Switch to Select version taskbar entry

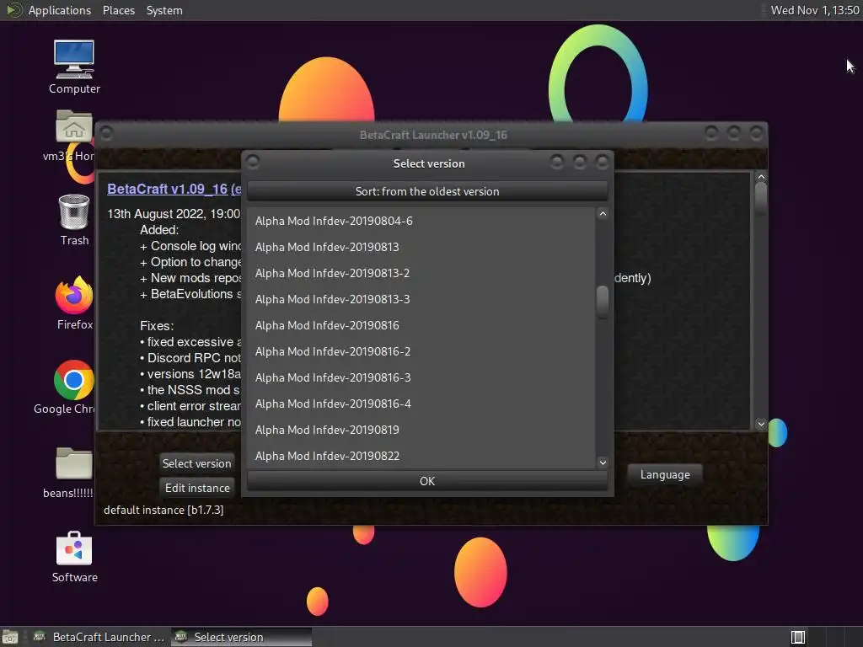coord(241,637)
